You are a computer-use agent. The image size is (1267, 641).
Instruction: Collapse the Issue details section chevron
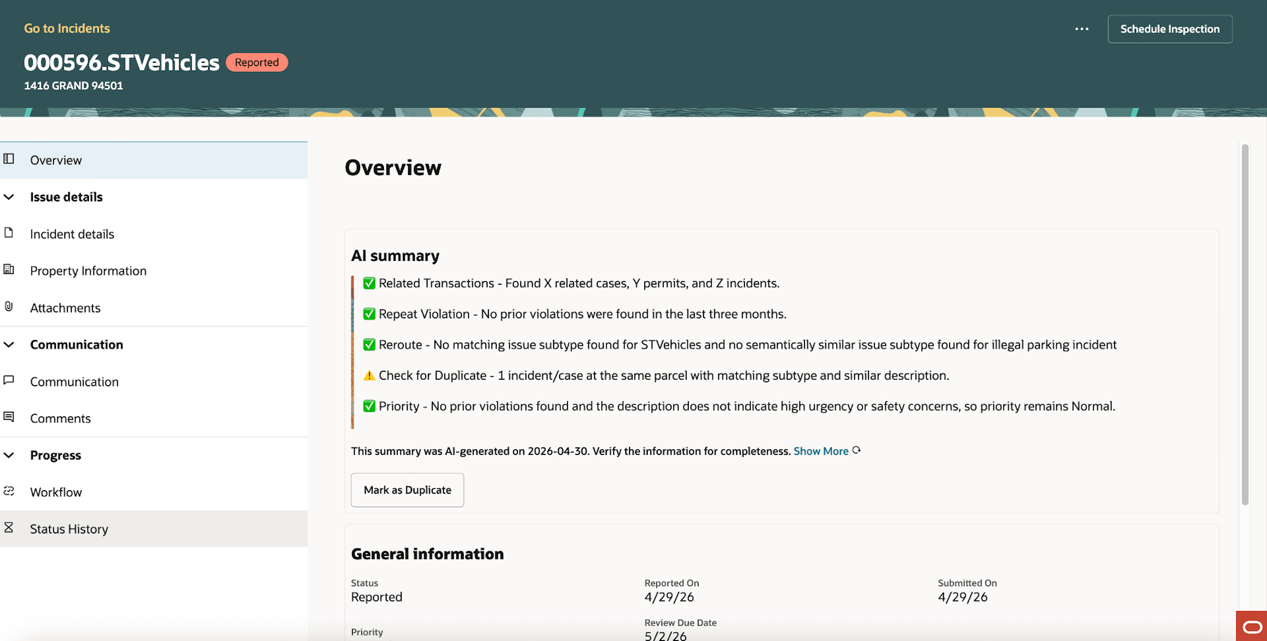click(9, 197)
